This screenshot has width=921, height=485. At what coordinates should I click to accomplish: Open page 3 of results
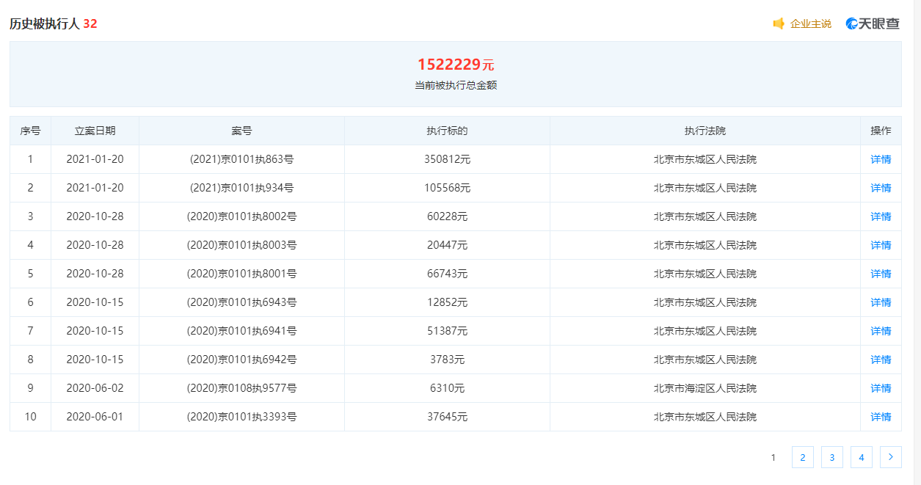(831, 457)
